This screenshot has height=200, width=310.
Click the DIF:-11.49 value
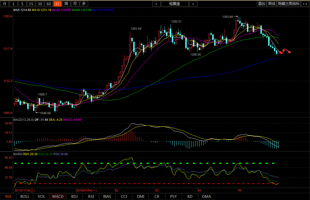tap(41, 120)
